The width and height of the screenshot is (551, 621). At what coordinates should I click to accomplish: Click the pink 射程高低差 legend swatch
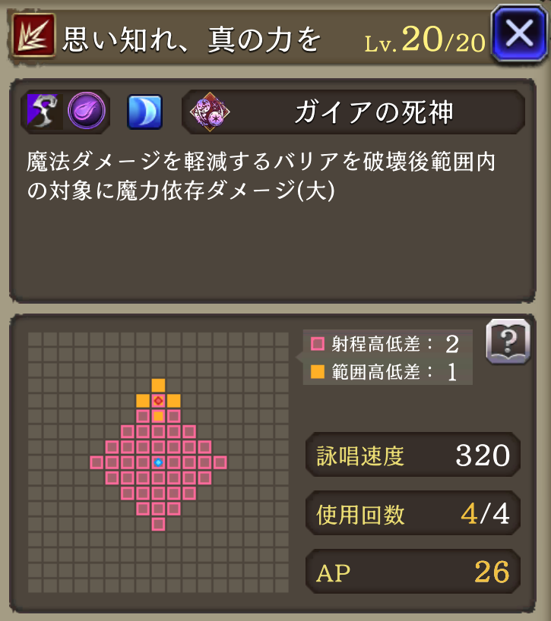(318, 344)
